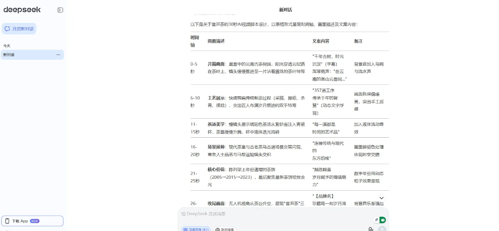
Task: Click the 16-20秒 time cell
Action: (195, 151)
